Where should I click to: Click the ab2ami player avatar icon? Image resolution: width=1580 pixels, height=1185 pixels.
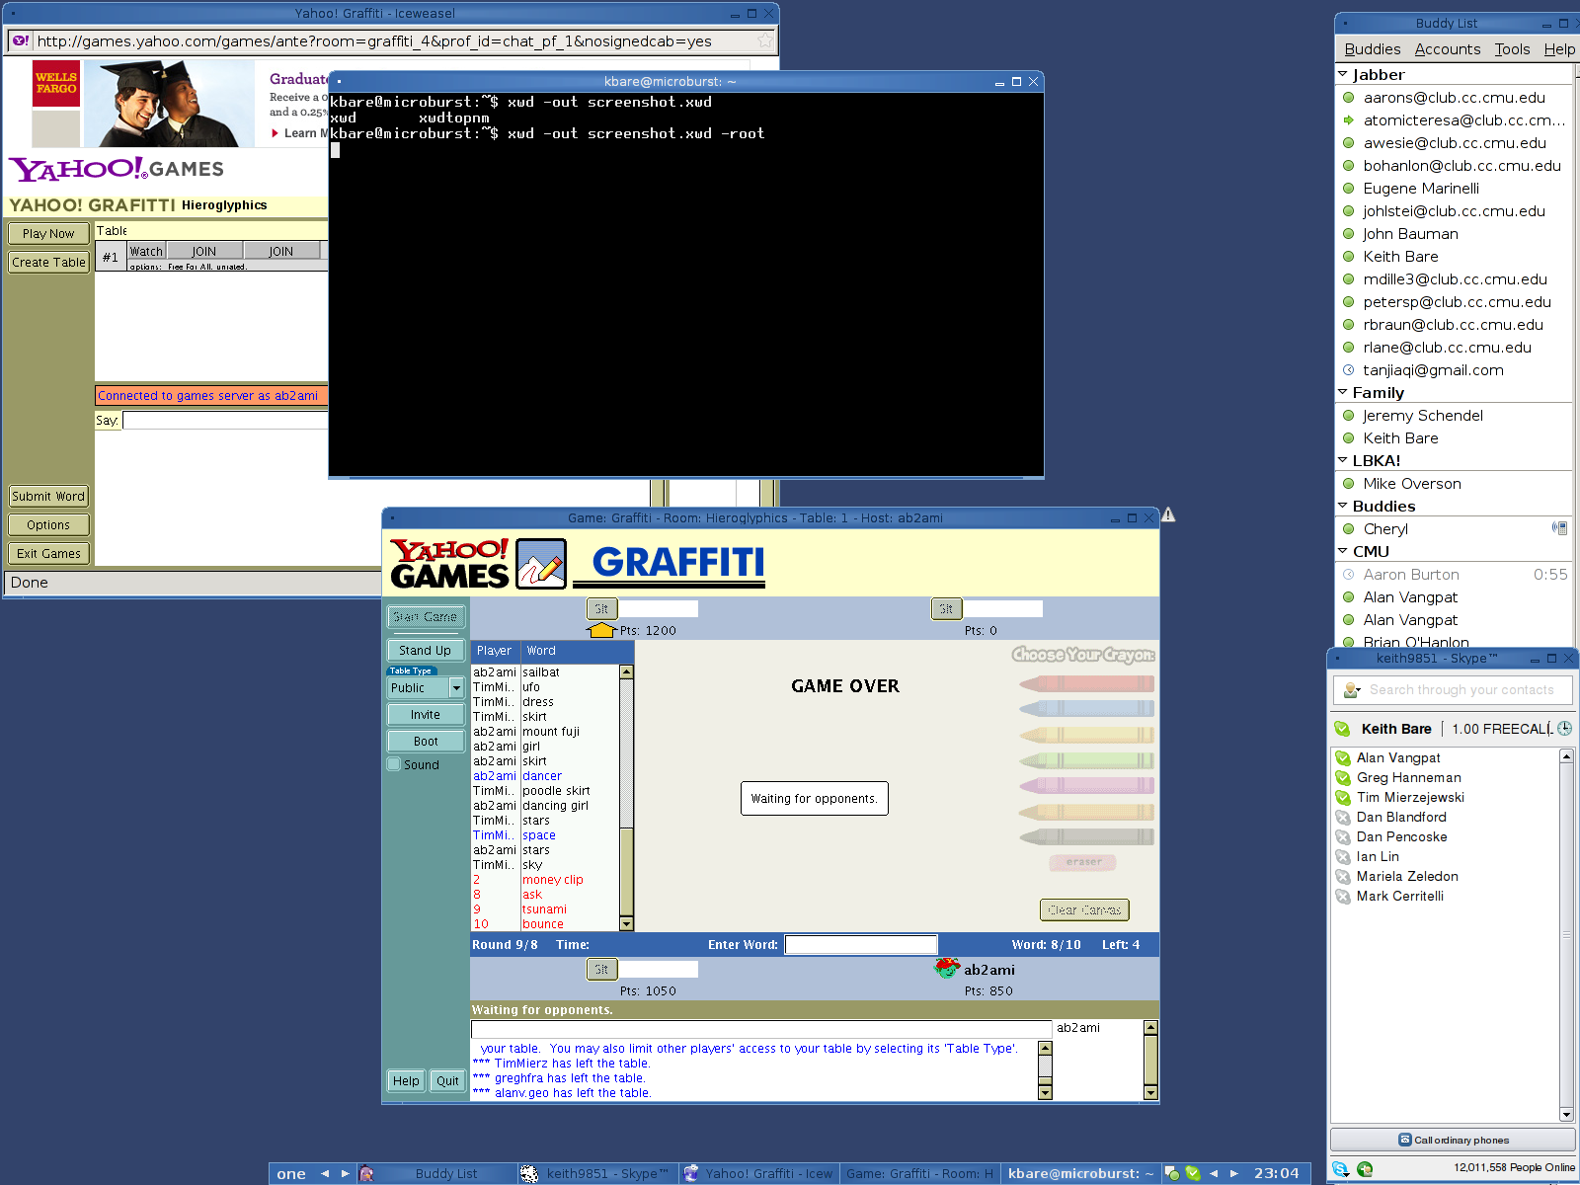(947, 969)
